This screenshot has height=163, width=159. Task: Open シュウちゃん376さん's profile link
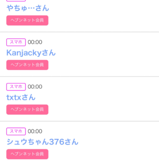(42, 142)
